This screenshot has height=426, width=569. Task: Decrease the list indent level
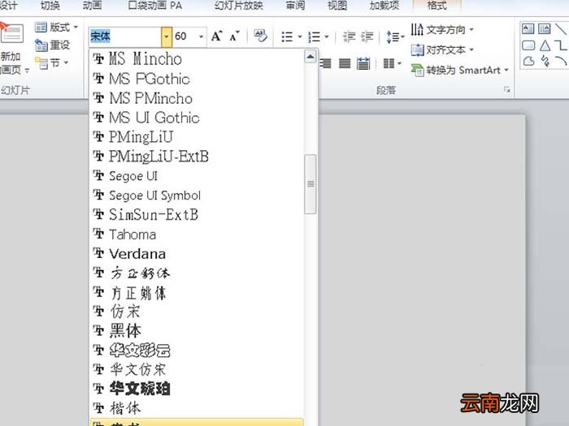349,37
